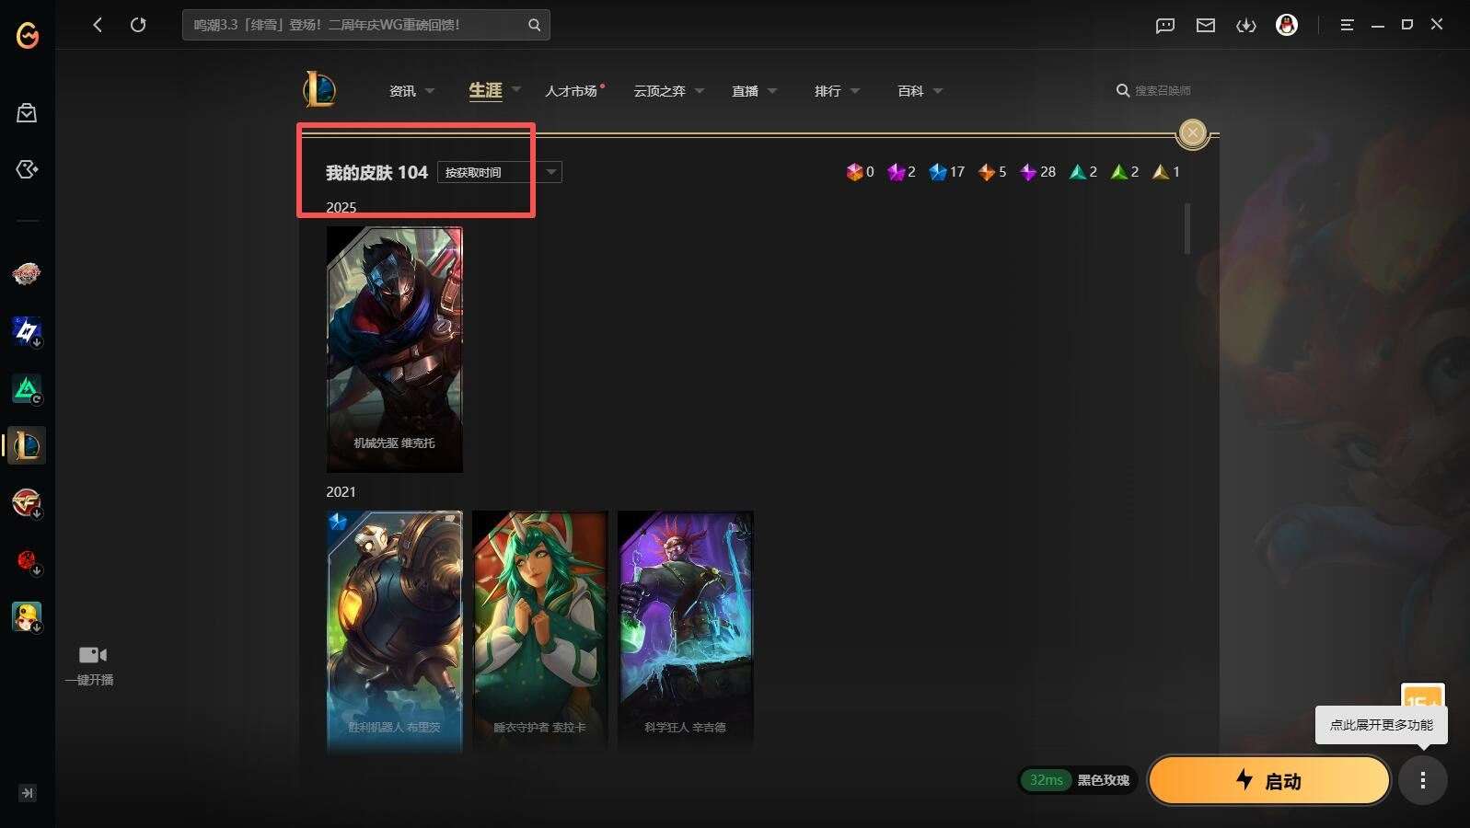Viewport: 1470px width, 828px height.
Task: Click the summoner search field
Action: coord(1154,90)
